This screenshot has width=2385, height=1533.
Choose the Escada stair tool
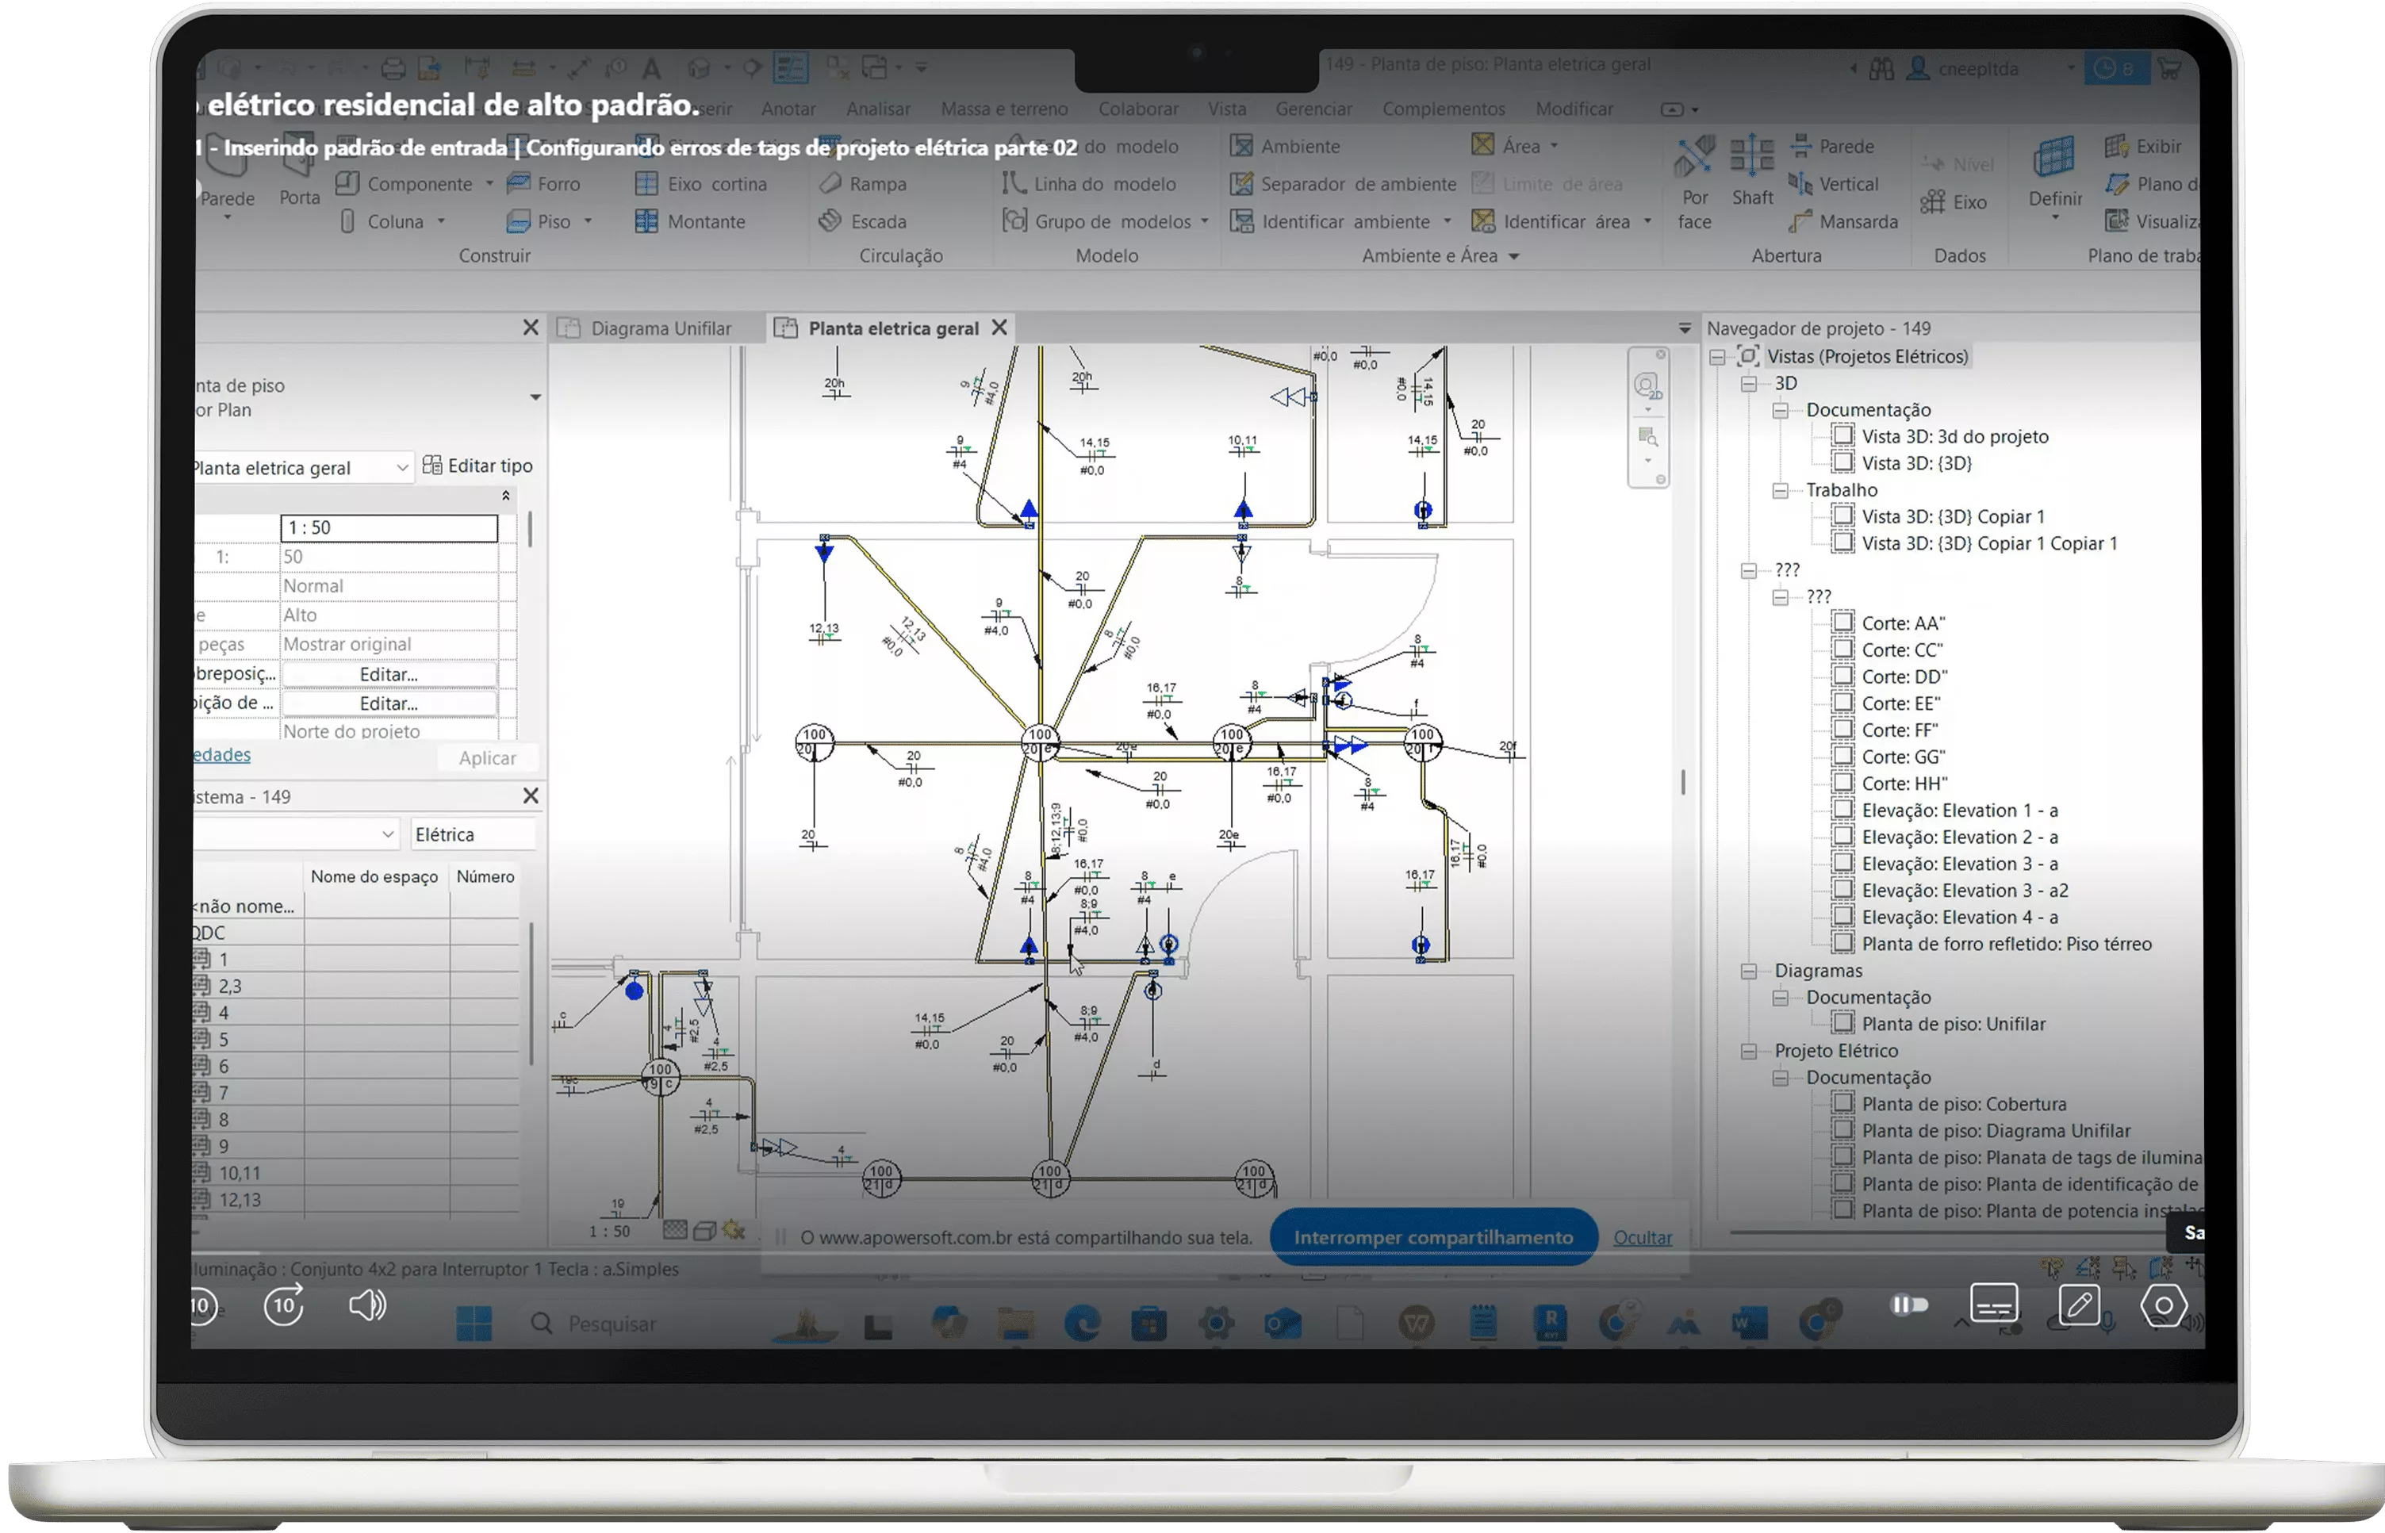click(862, 222)
